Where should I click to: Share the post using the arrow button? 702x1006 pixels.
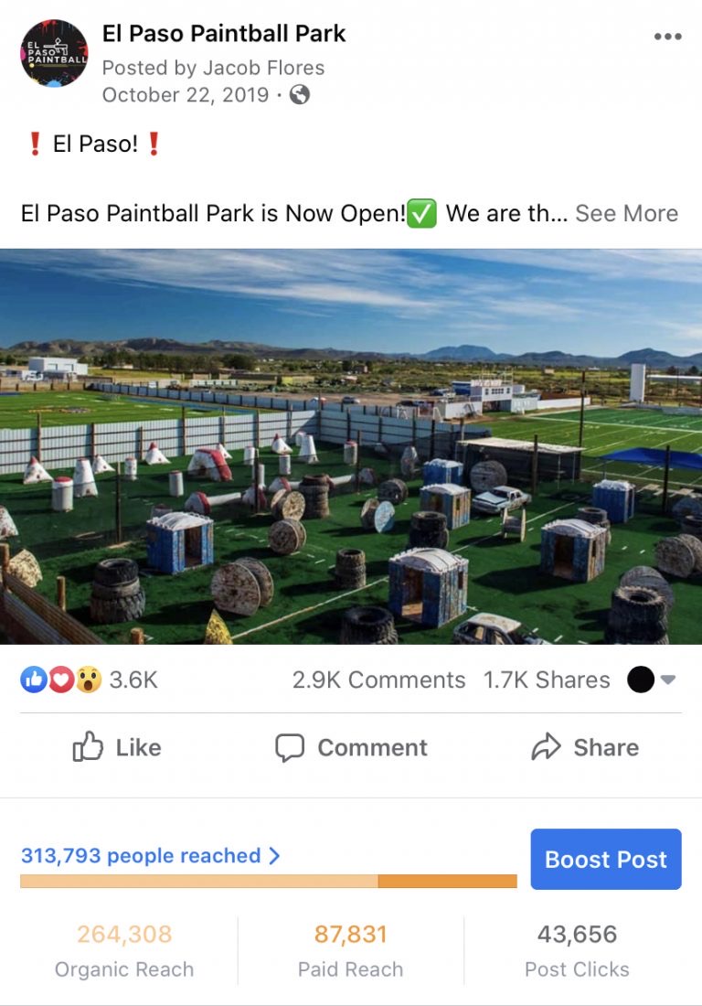(585, 747)
